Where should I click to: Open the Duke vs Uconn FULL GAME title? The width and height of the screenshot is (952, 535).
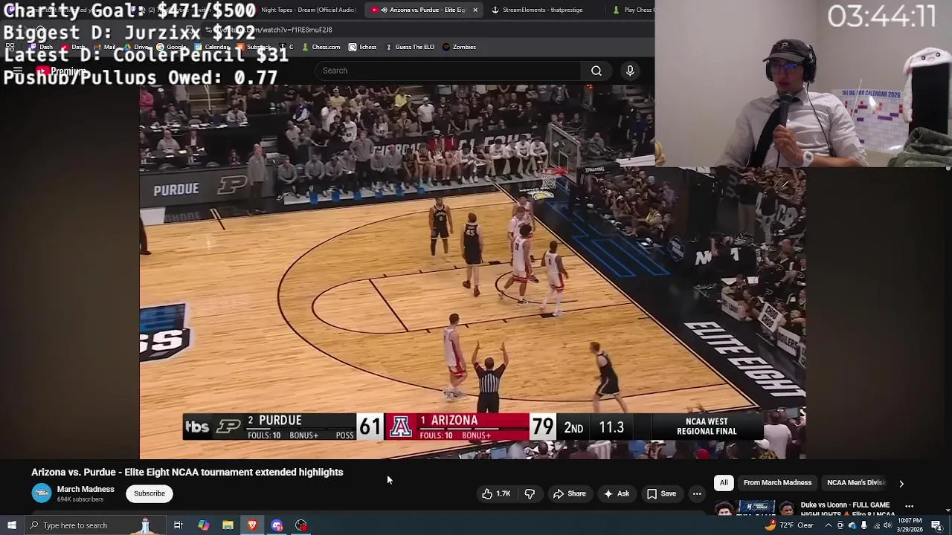pyautogui.click(x=847, y=509)
